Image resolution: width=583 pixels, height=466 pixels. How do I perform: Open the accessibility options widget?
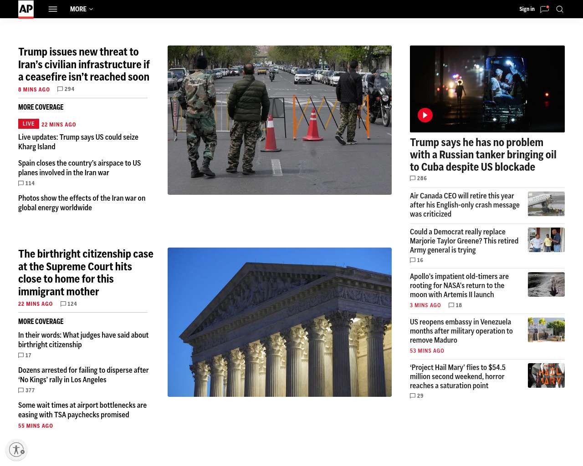[x=16, y=450]
